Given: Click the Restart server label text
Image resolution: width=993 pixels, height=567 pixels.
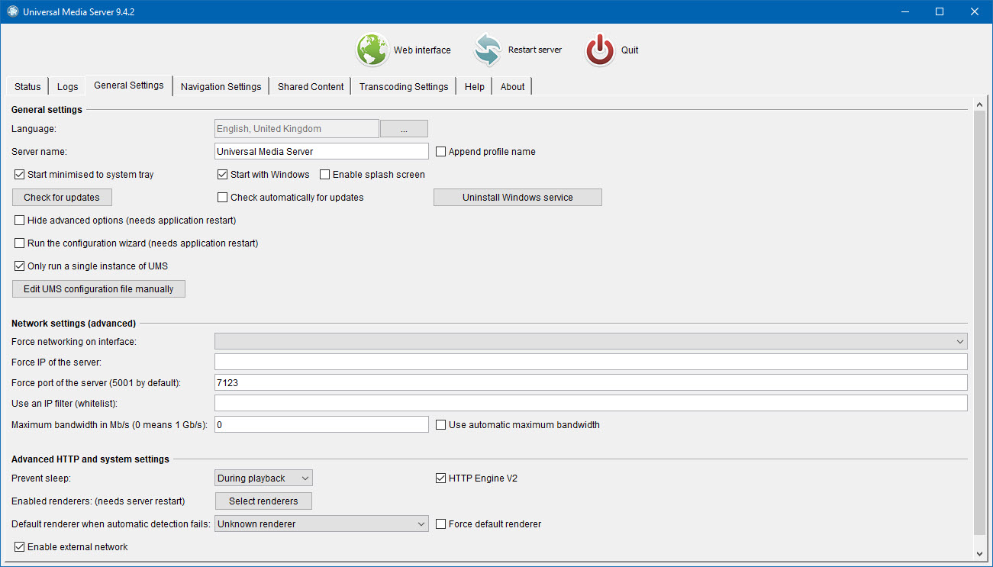Looking at the screenshot, I should click(x=535, y=50).
